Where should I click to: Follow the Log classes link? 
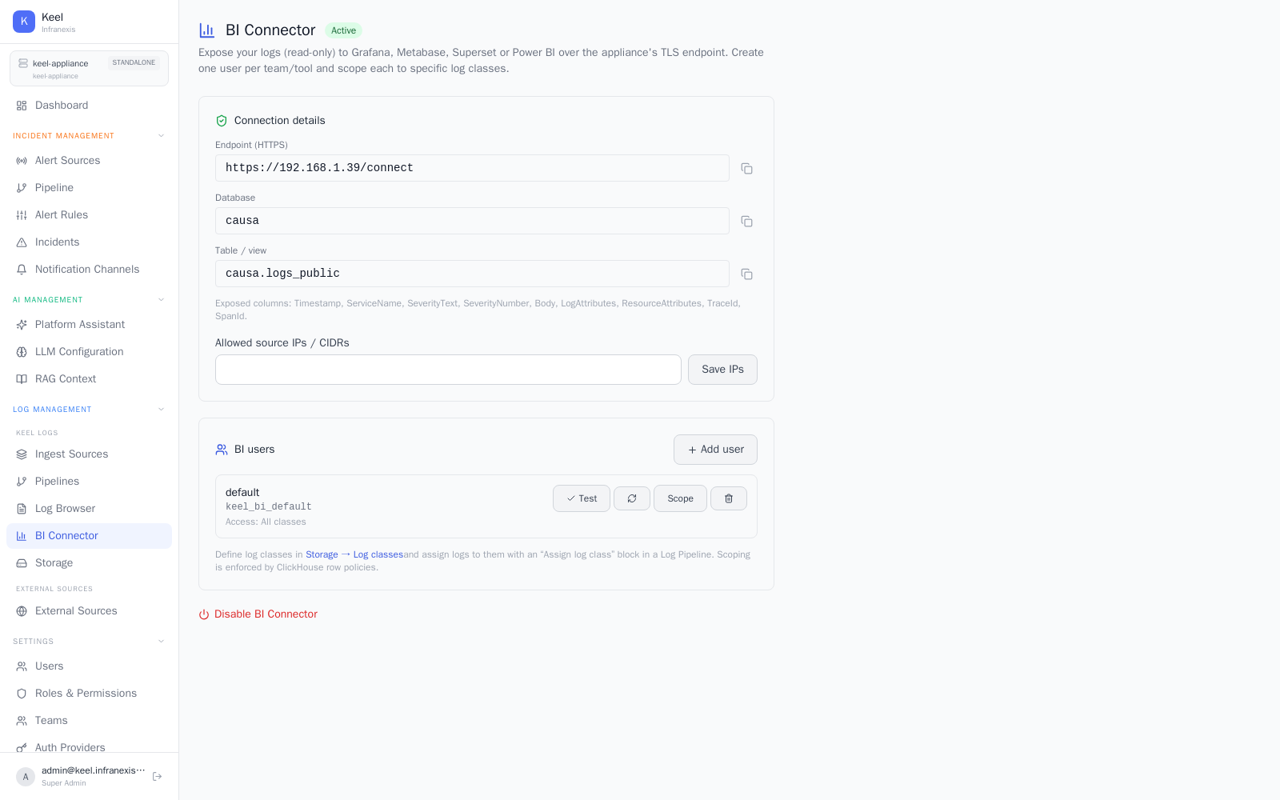click(378, 554)
